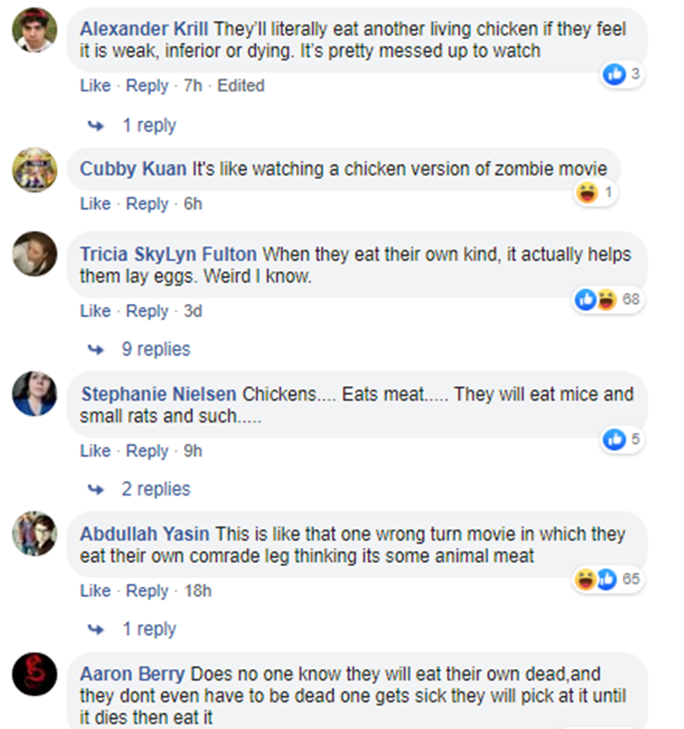This screenshot has width=684, height=729.
Task: Reply to Tricia SkyLyn Fulton's comment
Action: (x=147, y=311)
